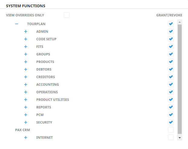Expand the OPERATIONS plus icon
The width and height of the screenshot is (188, 149).
point(26,92)
